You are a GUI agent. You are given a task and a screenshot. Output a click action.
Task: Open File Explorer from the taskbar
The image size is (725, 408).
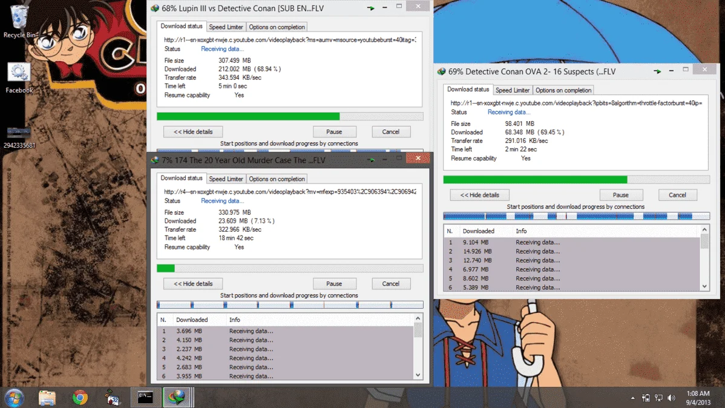[x=47, y=398]
